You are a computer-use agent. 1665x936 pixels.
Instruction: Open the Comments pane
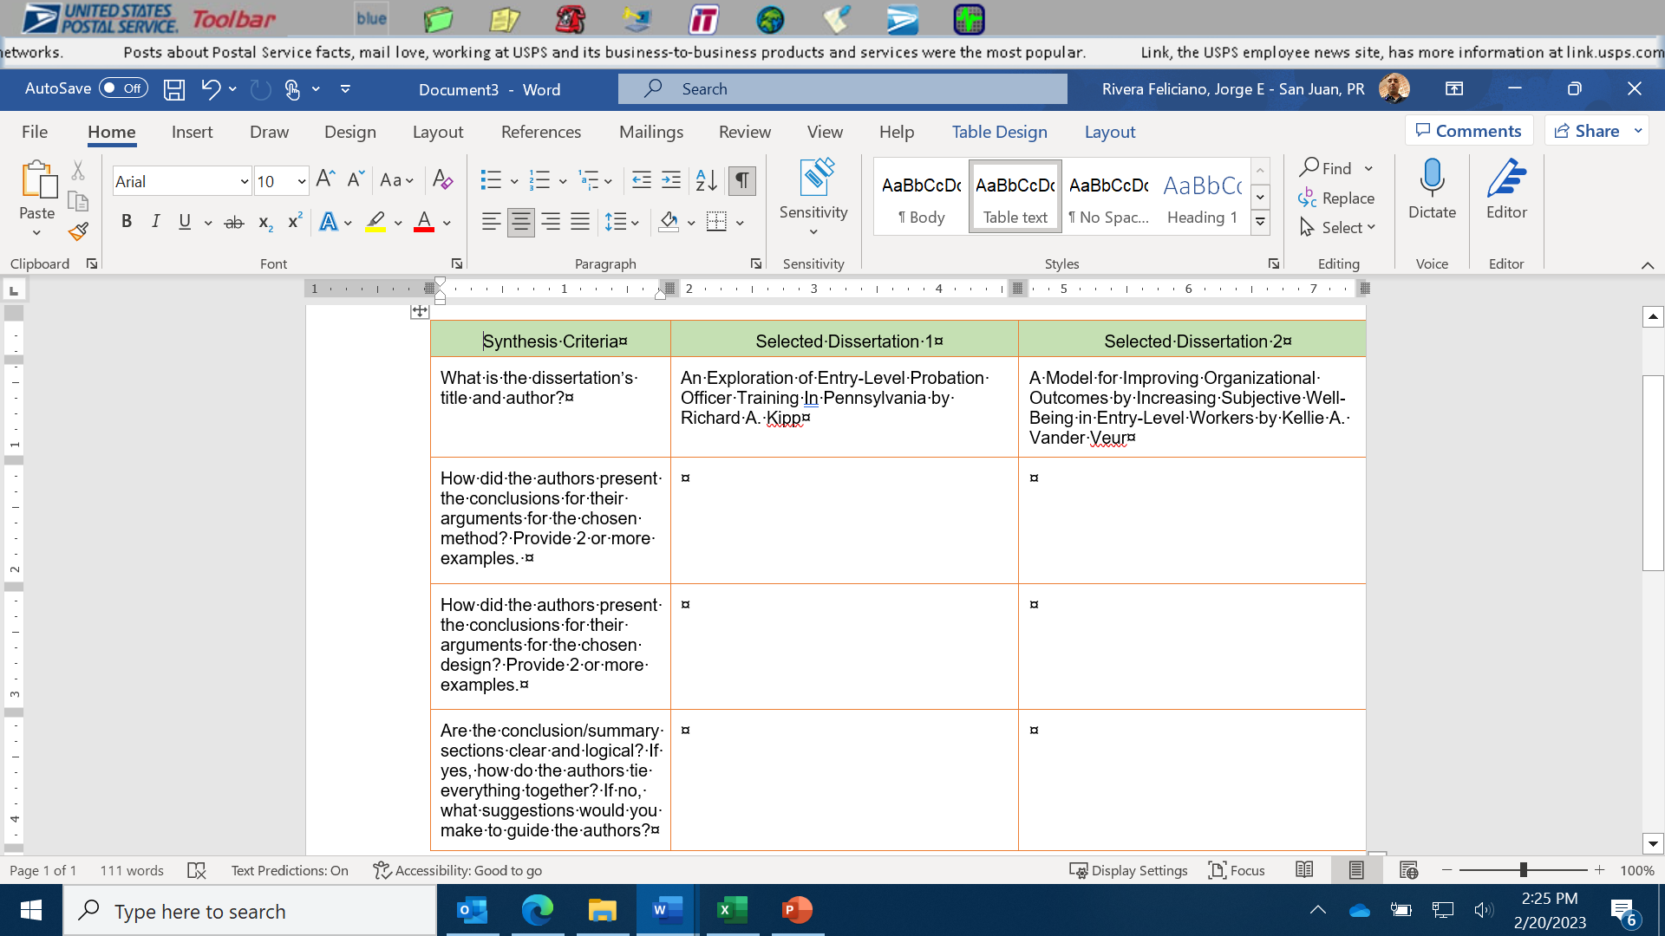click(x=1469, y=130)
